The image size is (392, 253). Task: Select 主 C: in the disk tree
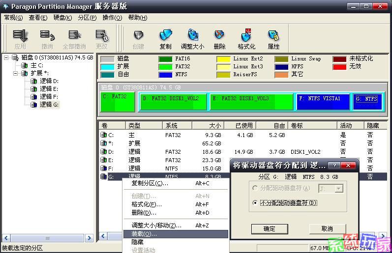coord(37,65)
